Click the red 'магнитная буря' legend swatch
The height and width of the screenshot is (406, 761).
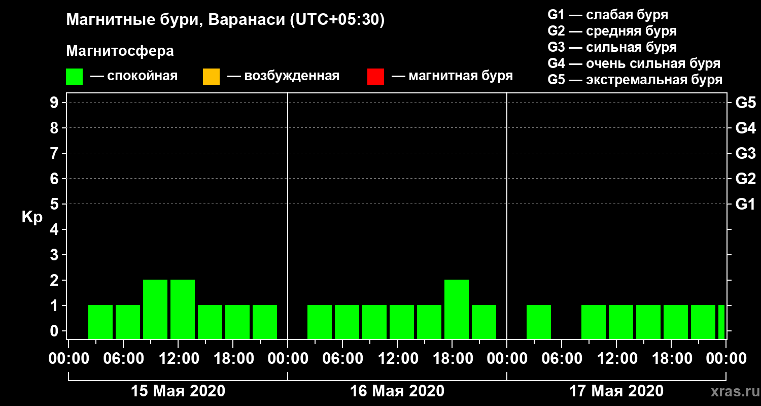coord(375,77)
